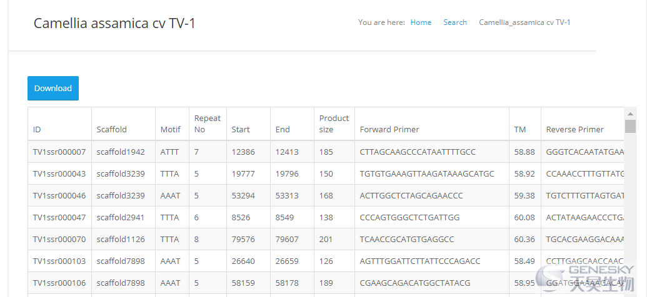Click the scaffold1942 cell
Viewport: 647px width, 297px height.
click(123, 152)
